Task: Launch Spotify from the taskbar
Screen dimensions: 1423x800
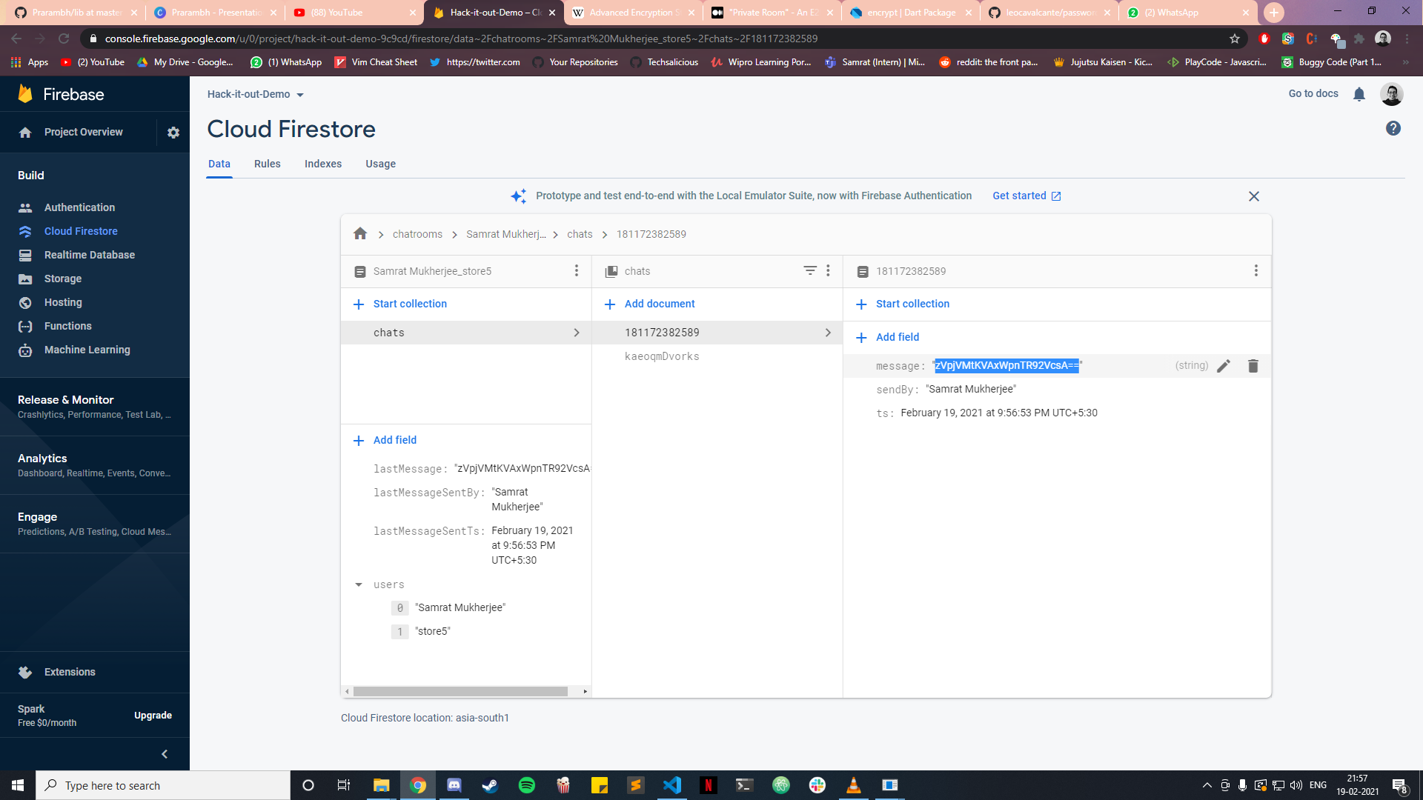Action: (x=526, y=784)
